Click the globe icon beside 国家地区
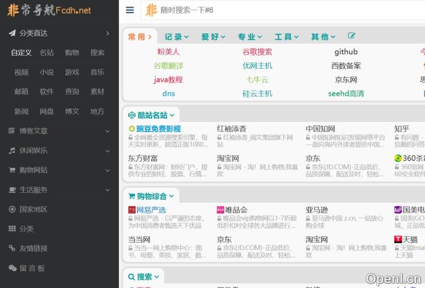 pyautogui.click(x=12, y=209)
